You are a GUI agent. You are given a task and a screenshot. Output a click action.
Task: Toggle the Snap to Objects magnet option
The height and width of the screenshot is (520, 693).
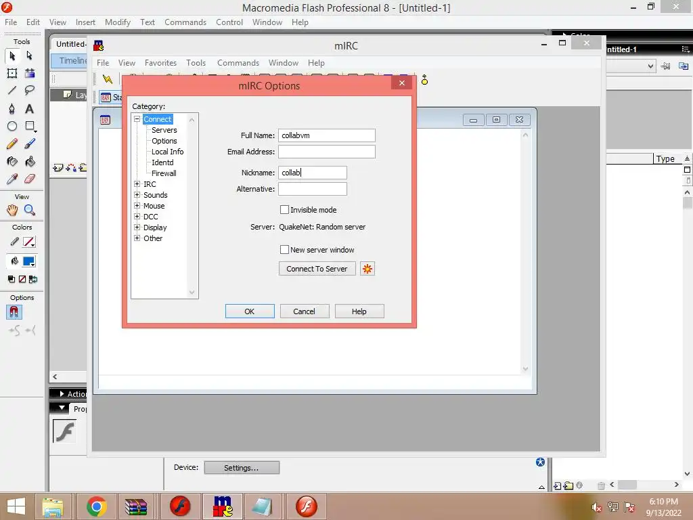pos(14,312)
